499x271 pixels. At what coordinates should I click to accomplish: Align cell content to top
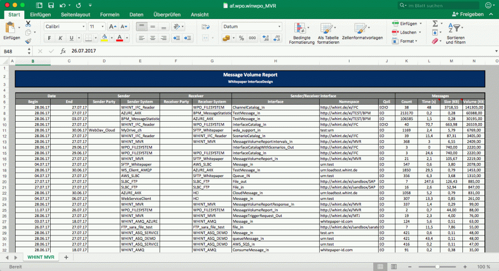[x=142, y=27]
